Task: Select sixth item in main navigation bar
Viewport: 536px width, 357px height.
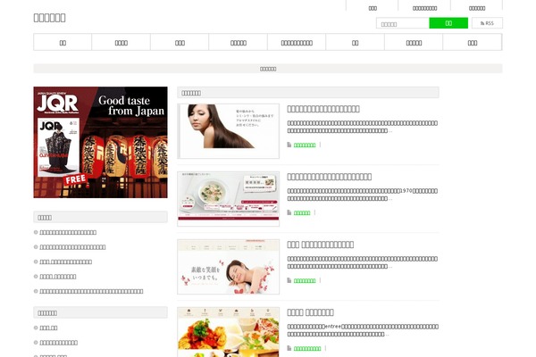Action: point(356,42)
